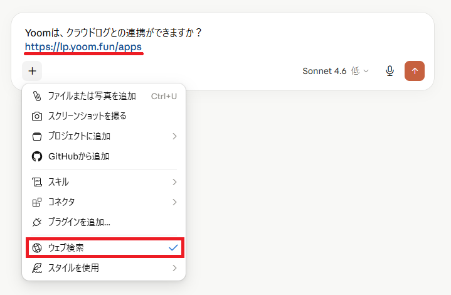Click the microphone voice input icon
The width and height of the screenshot is (451, 295).
(390, 71)
